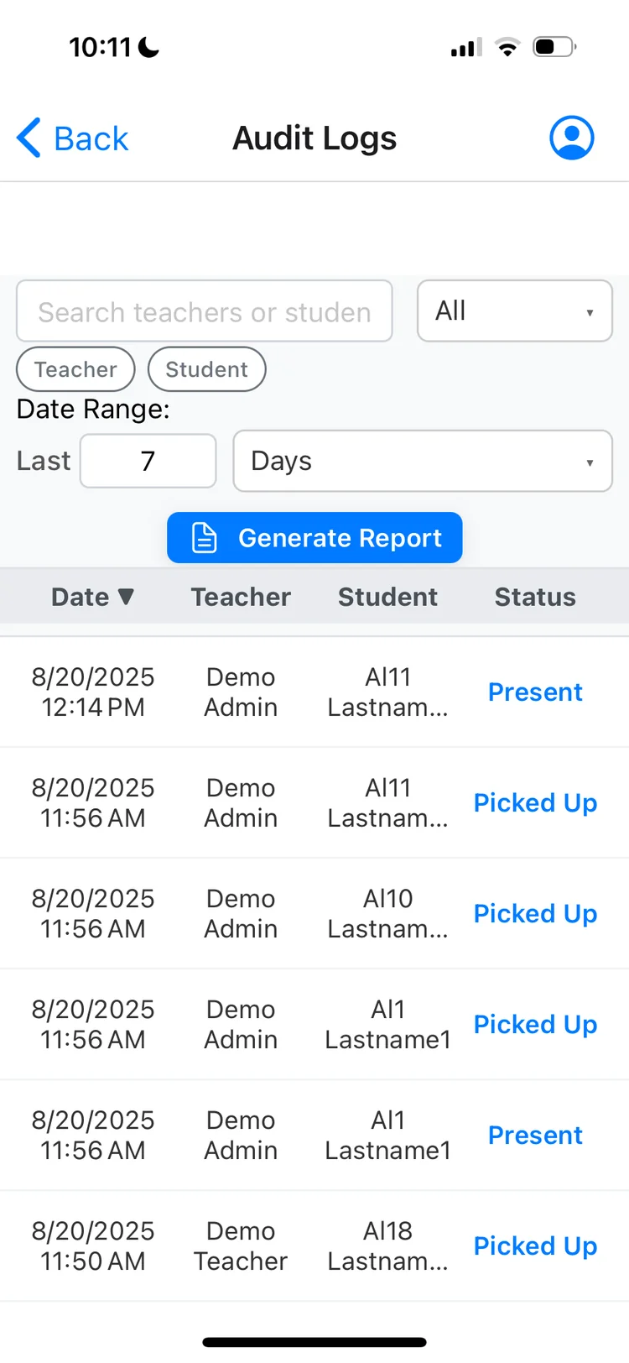Open the user profile icon
This screenshot has width=629, height=1363.
pyautogui.click(x=572, y=138)
